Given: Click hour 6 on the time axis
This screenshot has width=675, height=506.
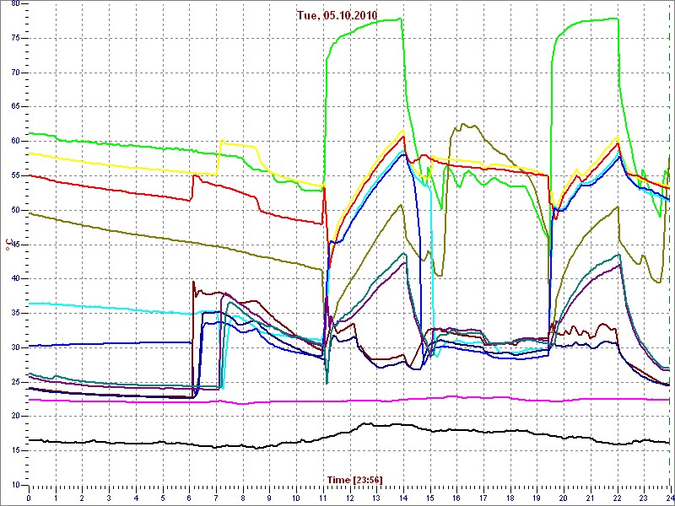Looking at the screenshot, I should click(x=189, y=498).
